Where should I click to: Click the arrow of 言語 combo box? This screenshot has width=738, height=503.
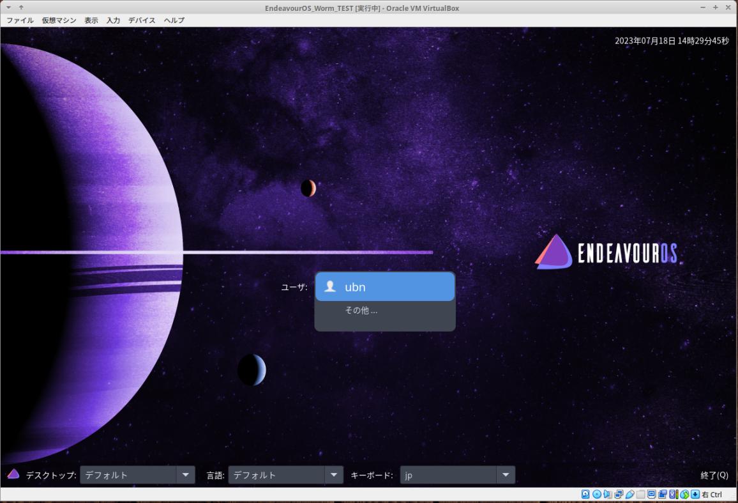pyautogui.click(x=334, y=475)
